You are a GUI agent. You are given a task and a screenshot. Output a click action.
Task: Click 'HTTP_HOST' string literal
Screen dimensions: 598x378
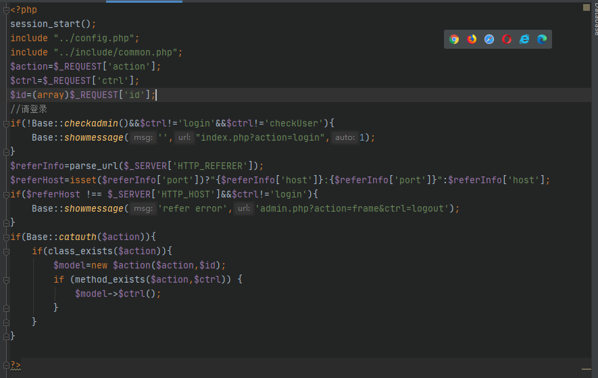tap(186, 194)
